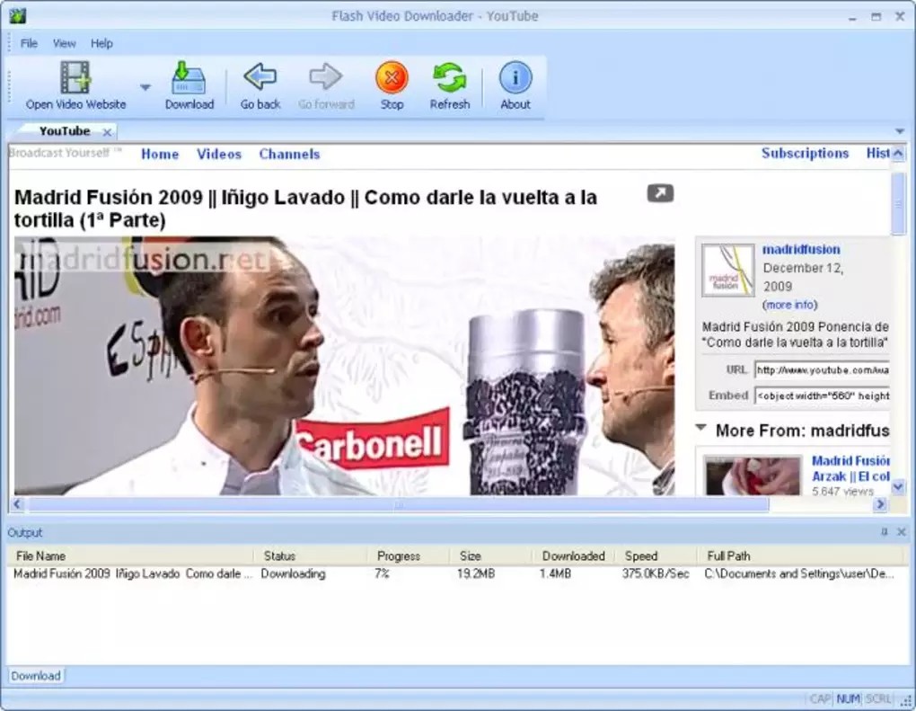The height and width of the screenshot is (711, 916).
Task: Click the application icon in the title bar
Action: (x=18, y=16)
